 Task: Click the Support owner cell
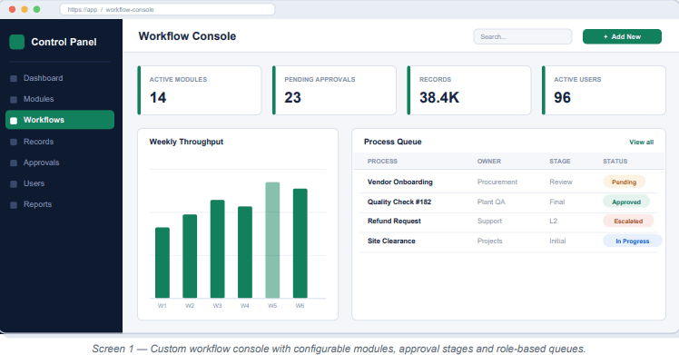point(489,221)
